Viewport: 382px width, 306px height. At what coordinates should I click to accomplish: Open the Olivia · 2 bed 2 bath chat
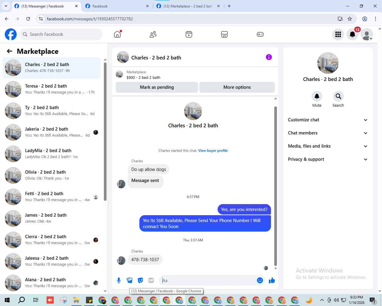click(x=51, y=175)
